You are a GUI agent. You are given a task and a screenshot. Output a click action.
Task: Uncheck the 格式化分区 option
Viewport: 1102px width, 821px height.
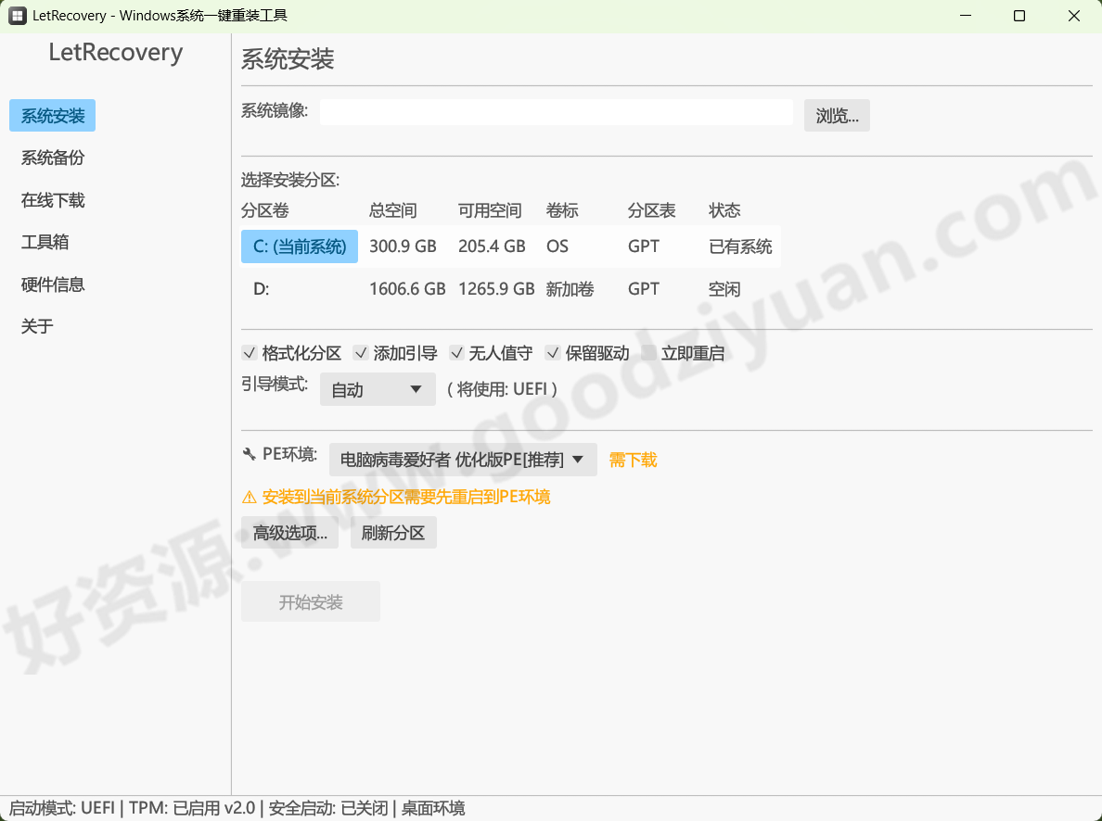(250, 352)
